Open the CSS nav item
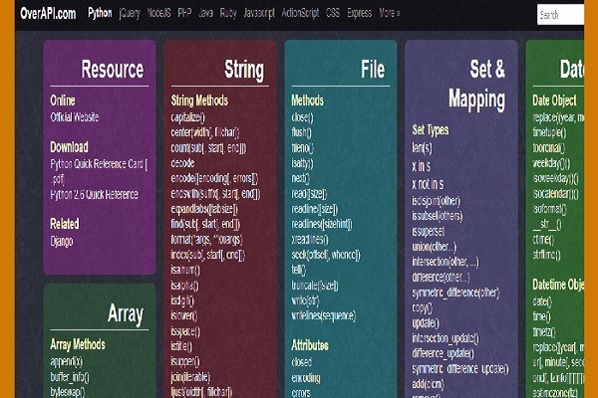The height and width of the screenshot is (398, 598). click(x=333, y=13)
